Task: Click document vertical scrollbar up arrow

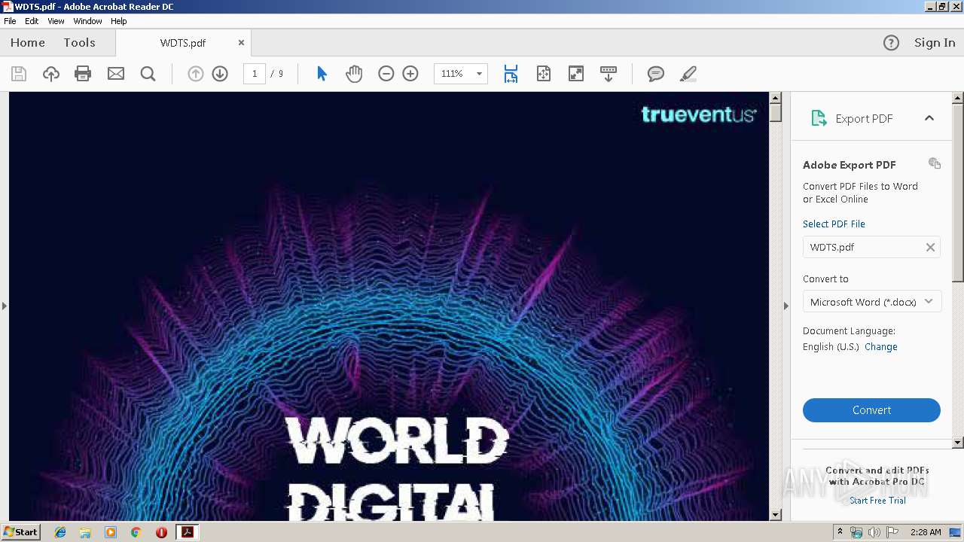Action: pos(776,98)
